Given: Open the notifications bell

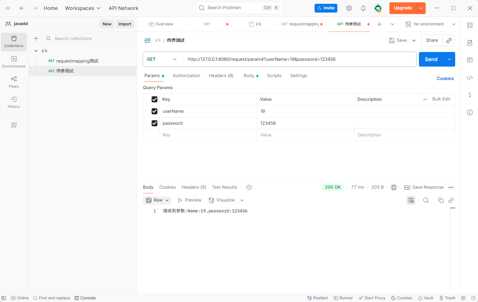Looking at the screenshot, I should click(363, 8).
